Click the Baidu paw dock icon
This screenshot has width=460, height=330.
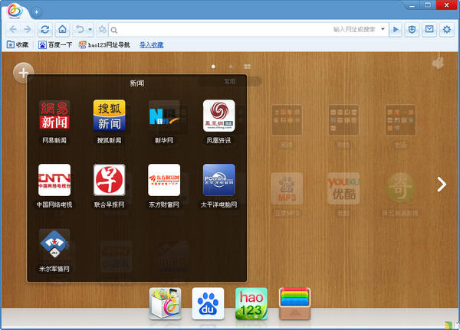208,304
